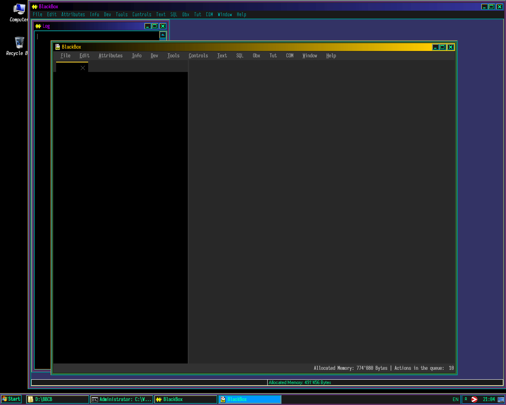Open the Start menu
Viewport: 506px width, 405px height.
(11, 399)
